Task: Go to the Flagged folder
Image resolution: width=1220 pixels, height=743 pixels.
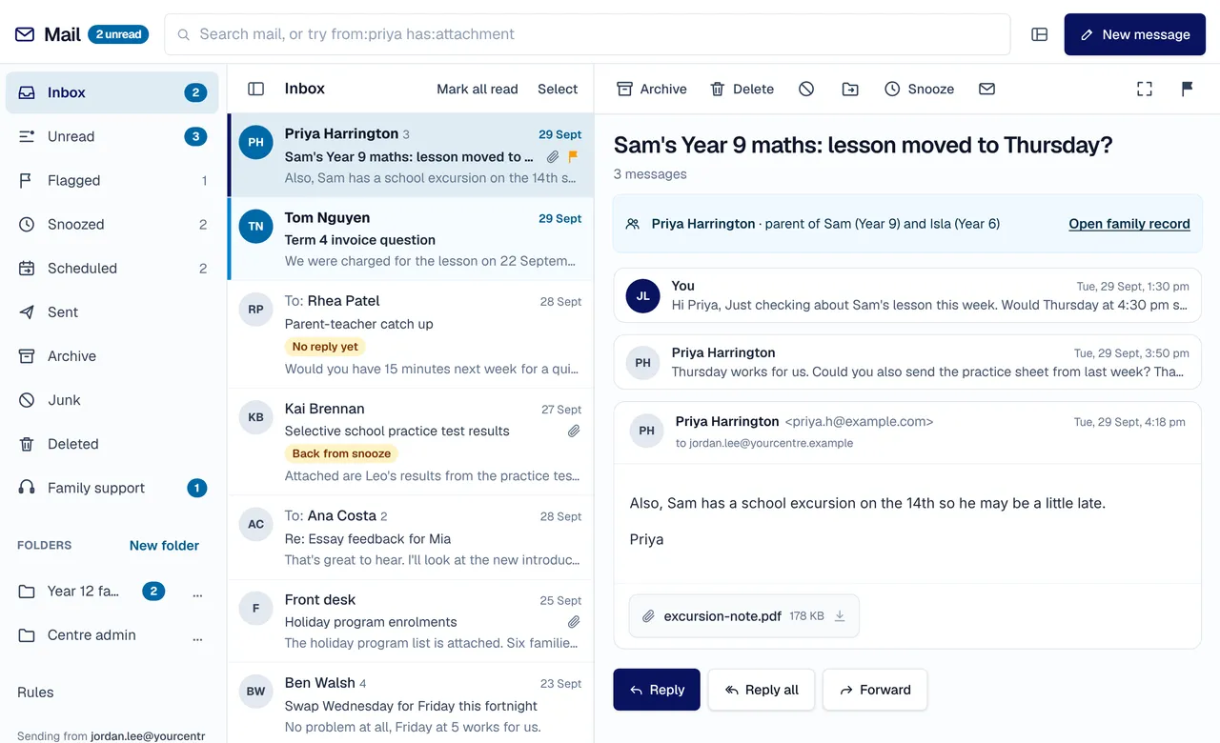Action: [112, 180]
